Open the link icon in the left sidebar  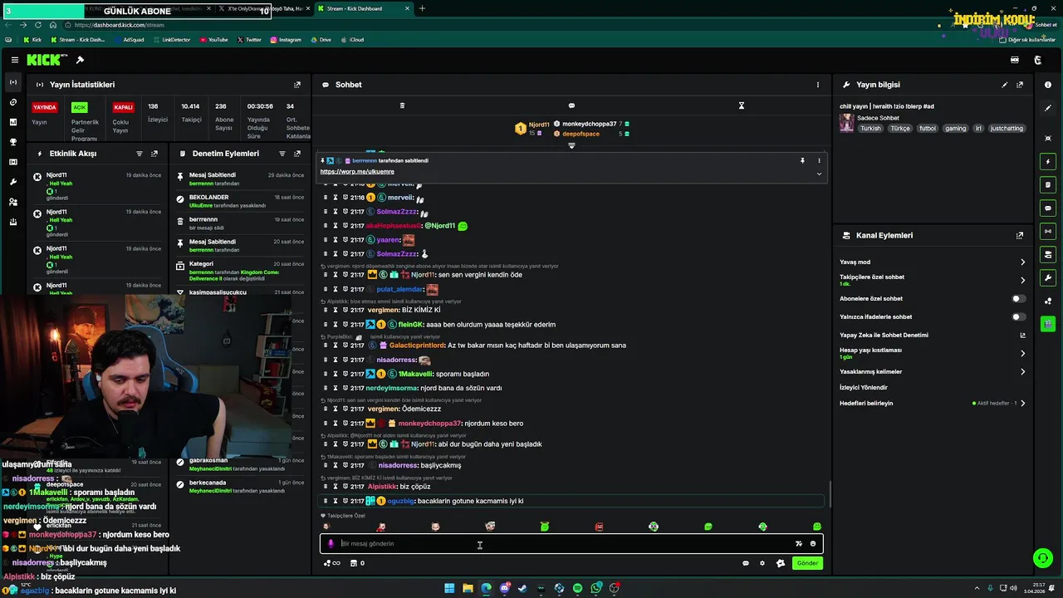[12, 102]
